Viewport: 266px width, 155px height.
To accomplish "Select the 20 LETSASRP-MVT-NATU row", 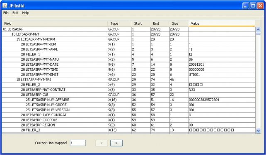I will point(129,60).
